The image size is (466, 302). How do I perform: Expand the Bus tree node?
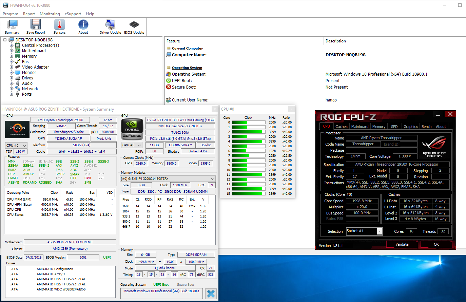(12, 61)
